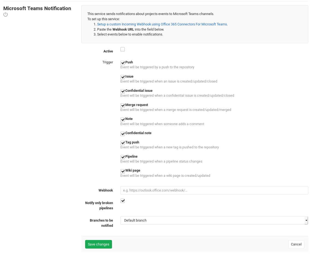Screen dimensions: 315x256
Task: Open the Office 365 Connectors setup link
Action: (x=162, y=24)
